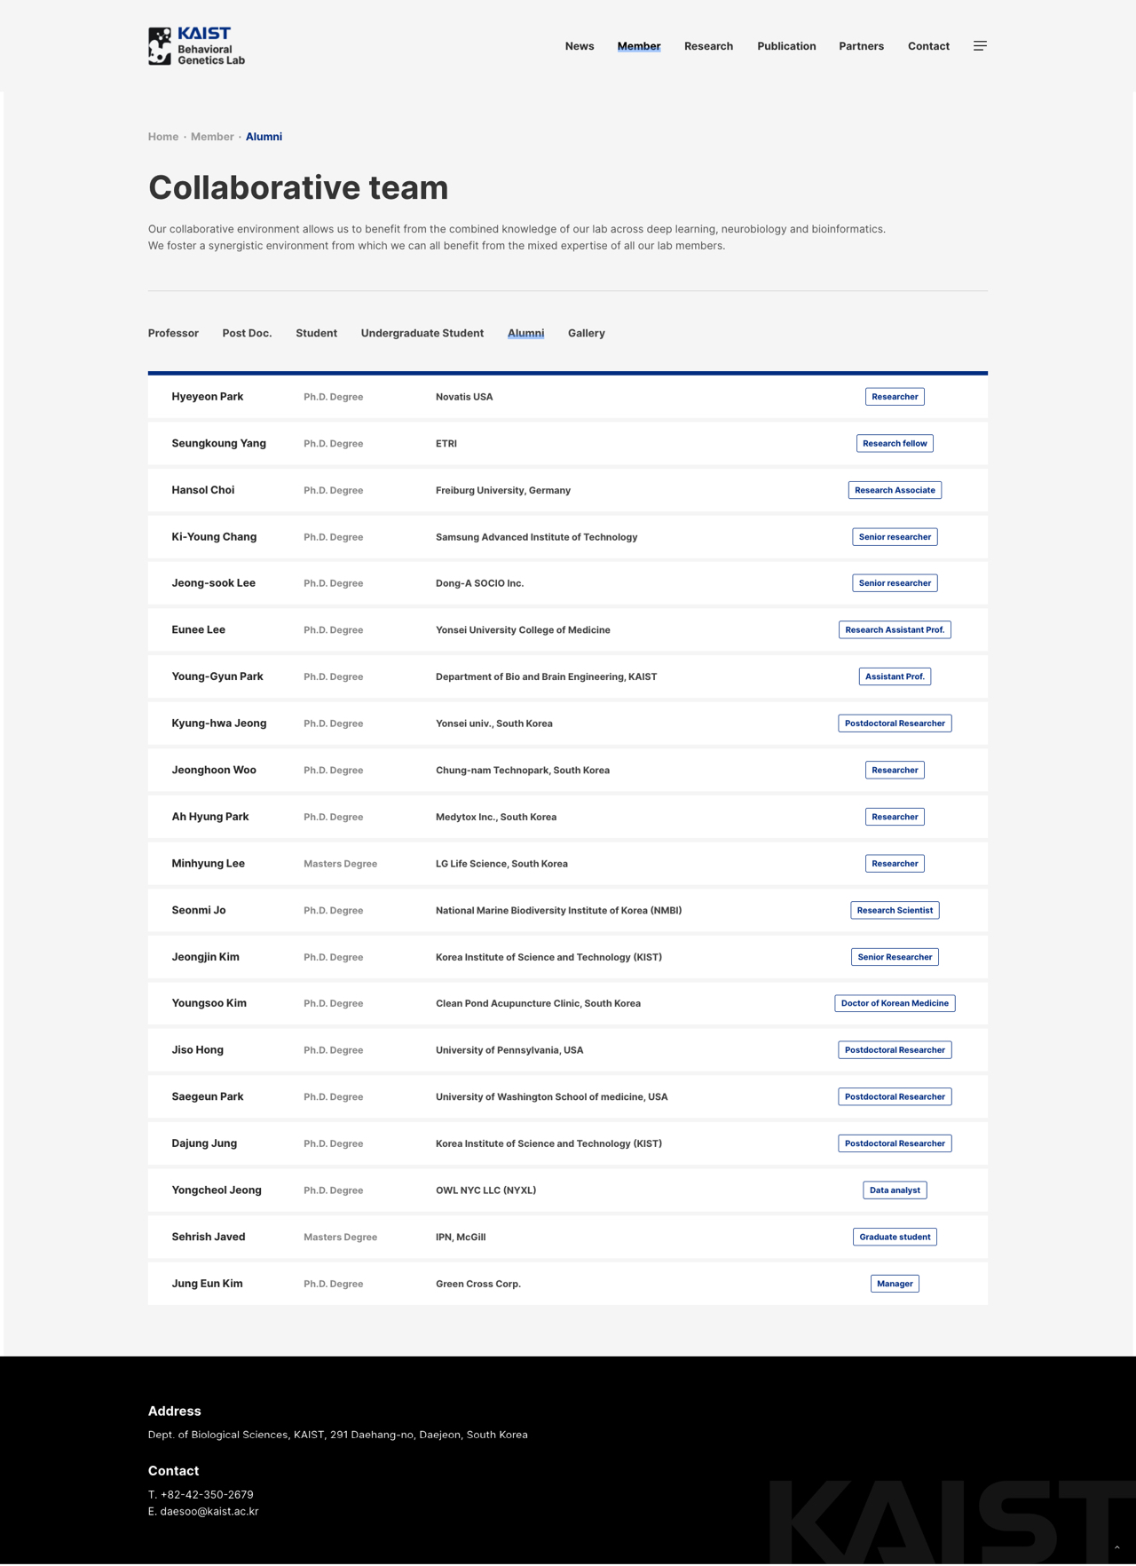Click University of Pennsylvania, USA text

pyautogui.click(x=509, y=1050)
